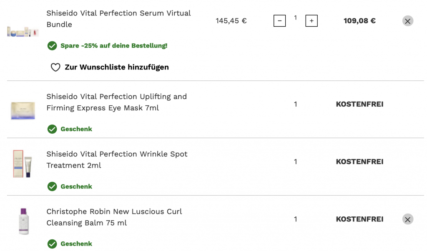Screen dimensions: 427x251
Task: Click the Geschenk checkmark under Eye Mask
Action: pos(52,129)
